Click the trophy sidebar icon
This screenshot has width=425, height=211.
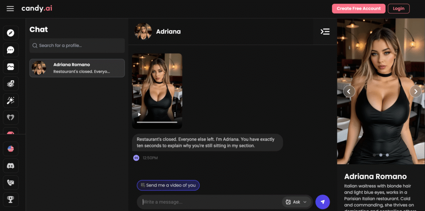(x=11, y=200)
